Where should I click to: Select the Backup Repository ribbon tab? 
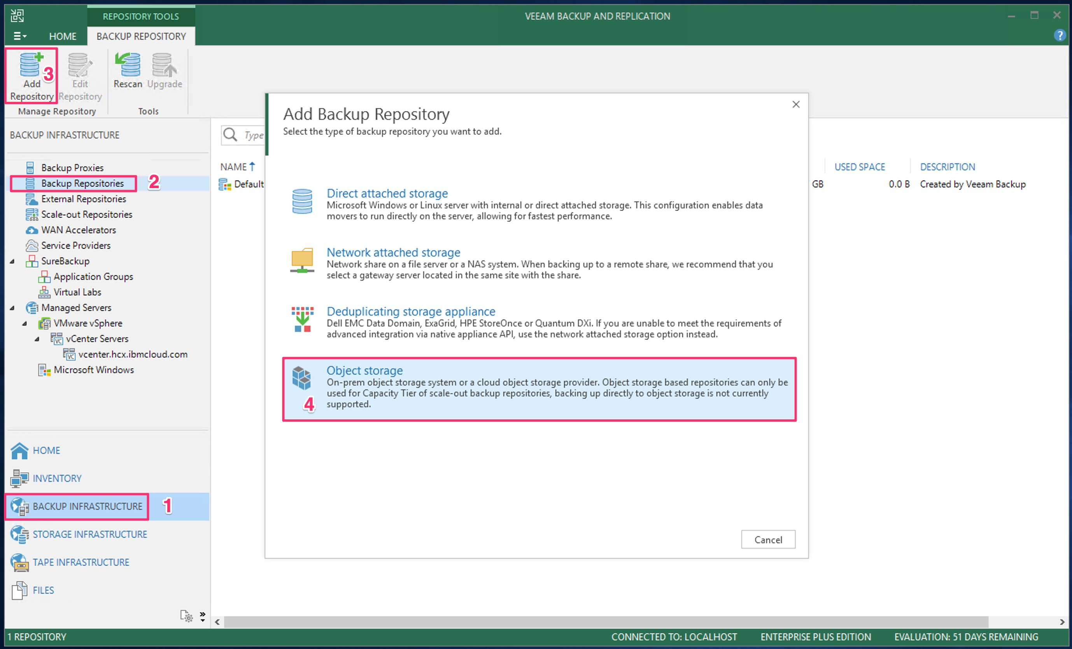coord(141,36)
